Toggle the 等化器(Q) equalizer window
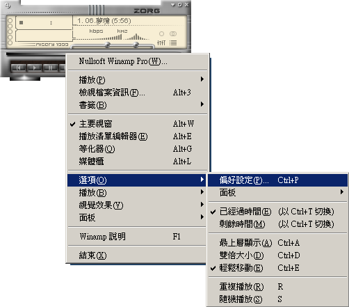This screenshot has width=349, height=307. click(x=138, y=149)
